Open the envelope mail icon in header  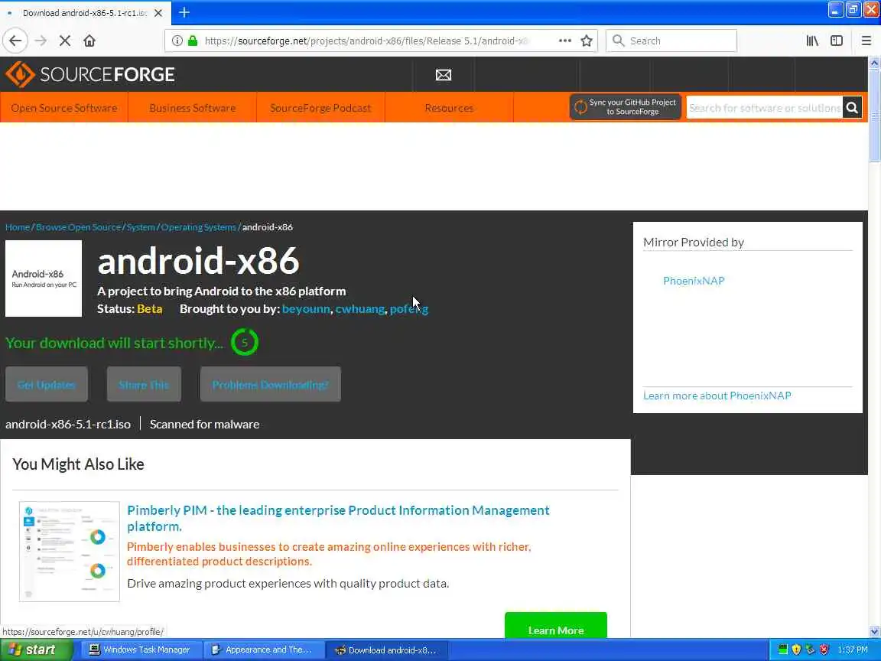pyautogui.click(x=444, y=75)
